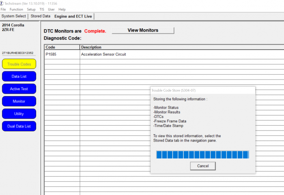Image resolution: width=284 pixels, height=195 pixels.
Task: Open the Data List panel
Action: [19, 76]
